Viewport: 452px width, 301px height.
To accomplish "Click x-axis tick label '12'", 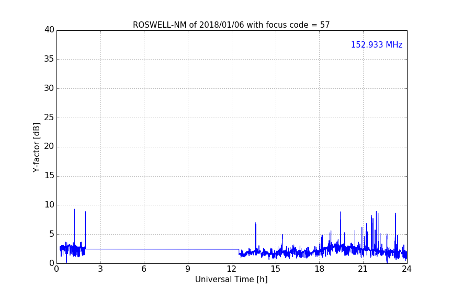I will (232, 269).
